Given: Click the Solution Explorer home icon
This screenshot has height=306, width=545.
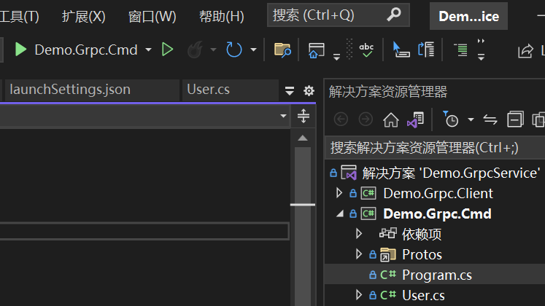Looking at the screenshot, I should 391,120.
